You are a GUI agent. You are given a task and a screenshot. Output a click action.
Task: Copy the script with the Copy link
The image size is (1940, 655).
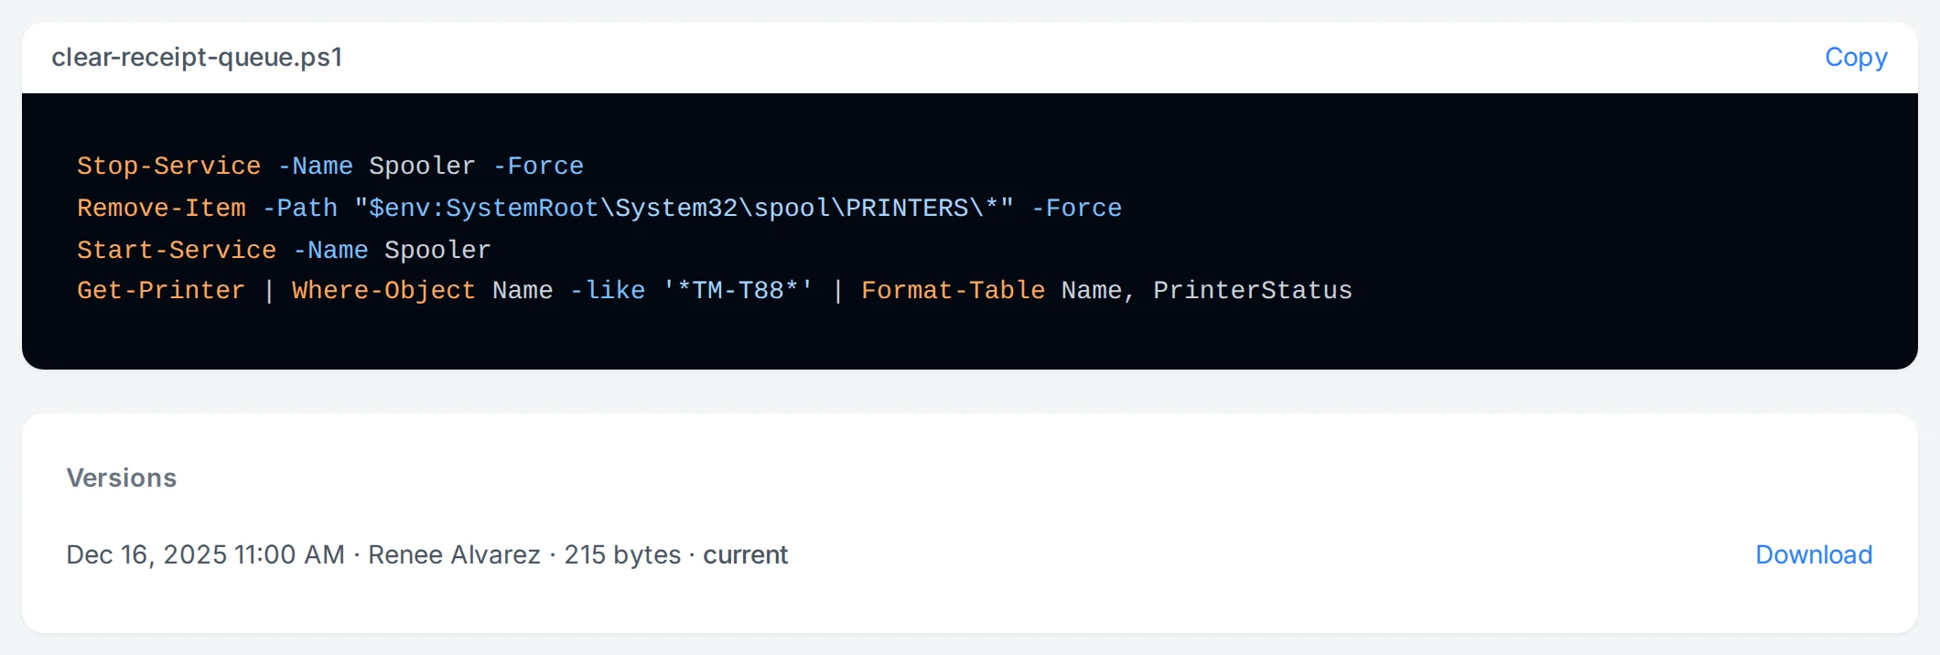pos(1856,58)
